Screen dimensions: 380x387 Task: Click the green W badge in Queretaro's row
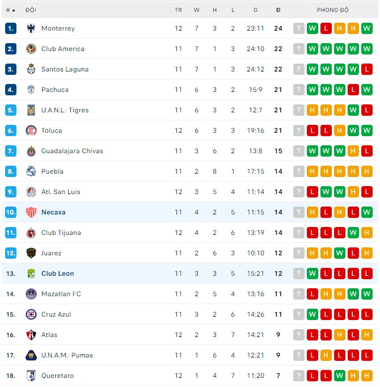(x=340, y=376)
